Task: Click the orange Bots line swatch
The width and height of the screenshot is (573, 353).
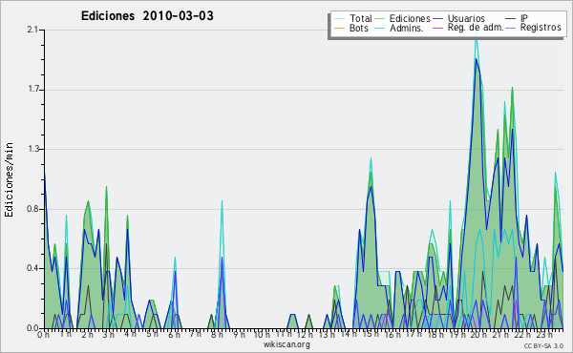Action: point(339,28)
